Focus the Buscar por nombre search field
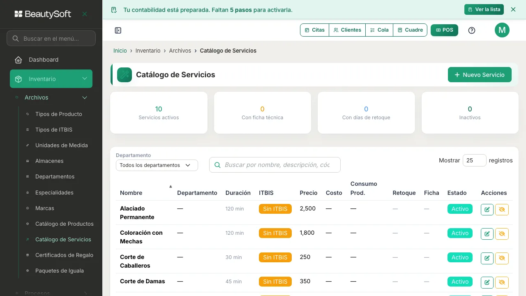Screen dimensions: 526x296 [275, 165]
